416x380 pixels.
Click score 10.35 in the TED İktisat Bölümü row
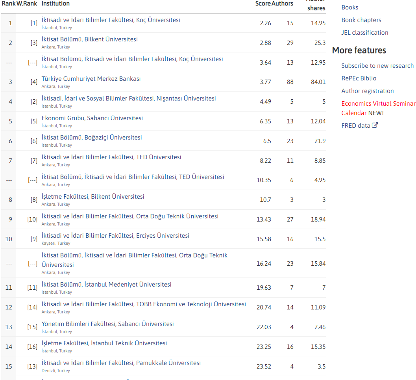click(264, 180)
